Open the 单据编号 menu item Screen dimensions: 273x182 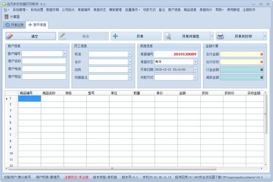tap(84, 10)
